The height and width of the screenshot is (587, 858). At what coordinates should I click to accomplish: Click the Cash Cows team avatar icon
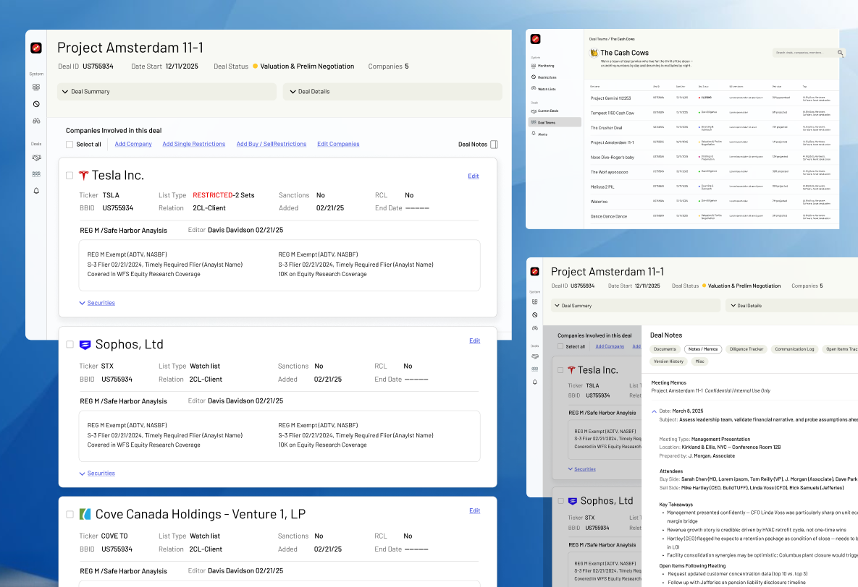tap(594, 53)
